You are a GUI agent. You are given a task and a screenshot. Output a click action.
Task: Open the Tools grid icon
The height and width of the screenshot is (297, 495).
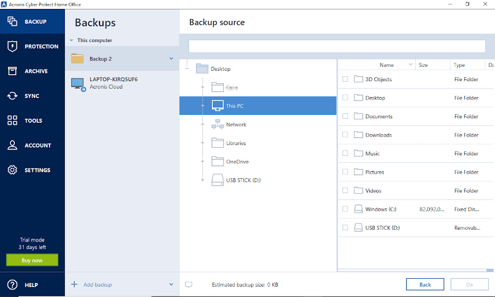(12, 120)
